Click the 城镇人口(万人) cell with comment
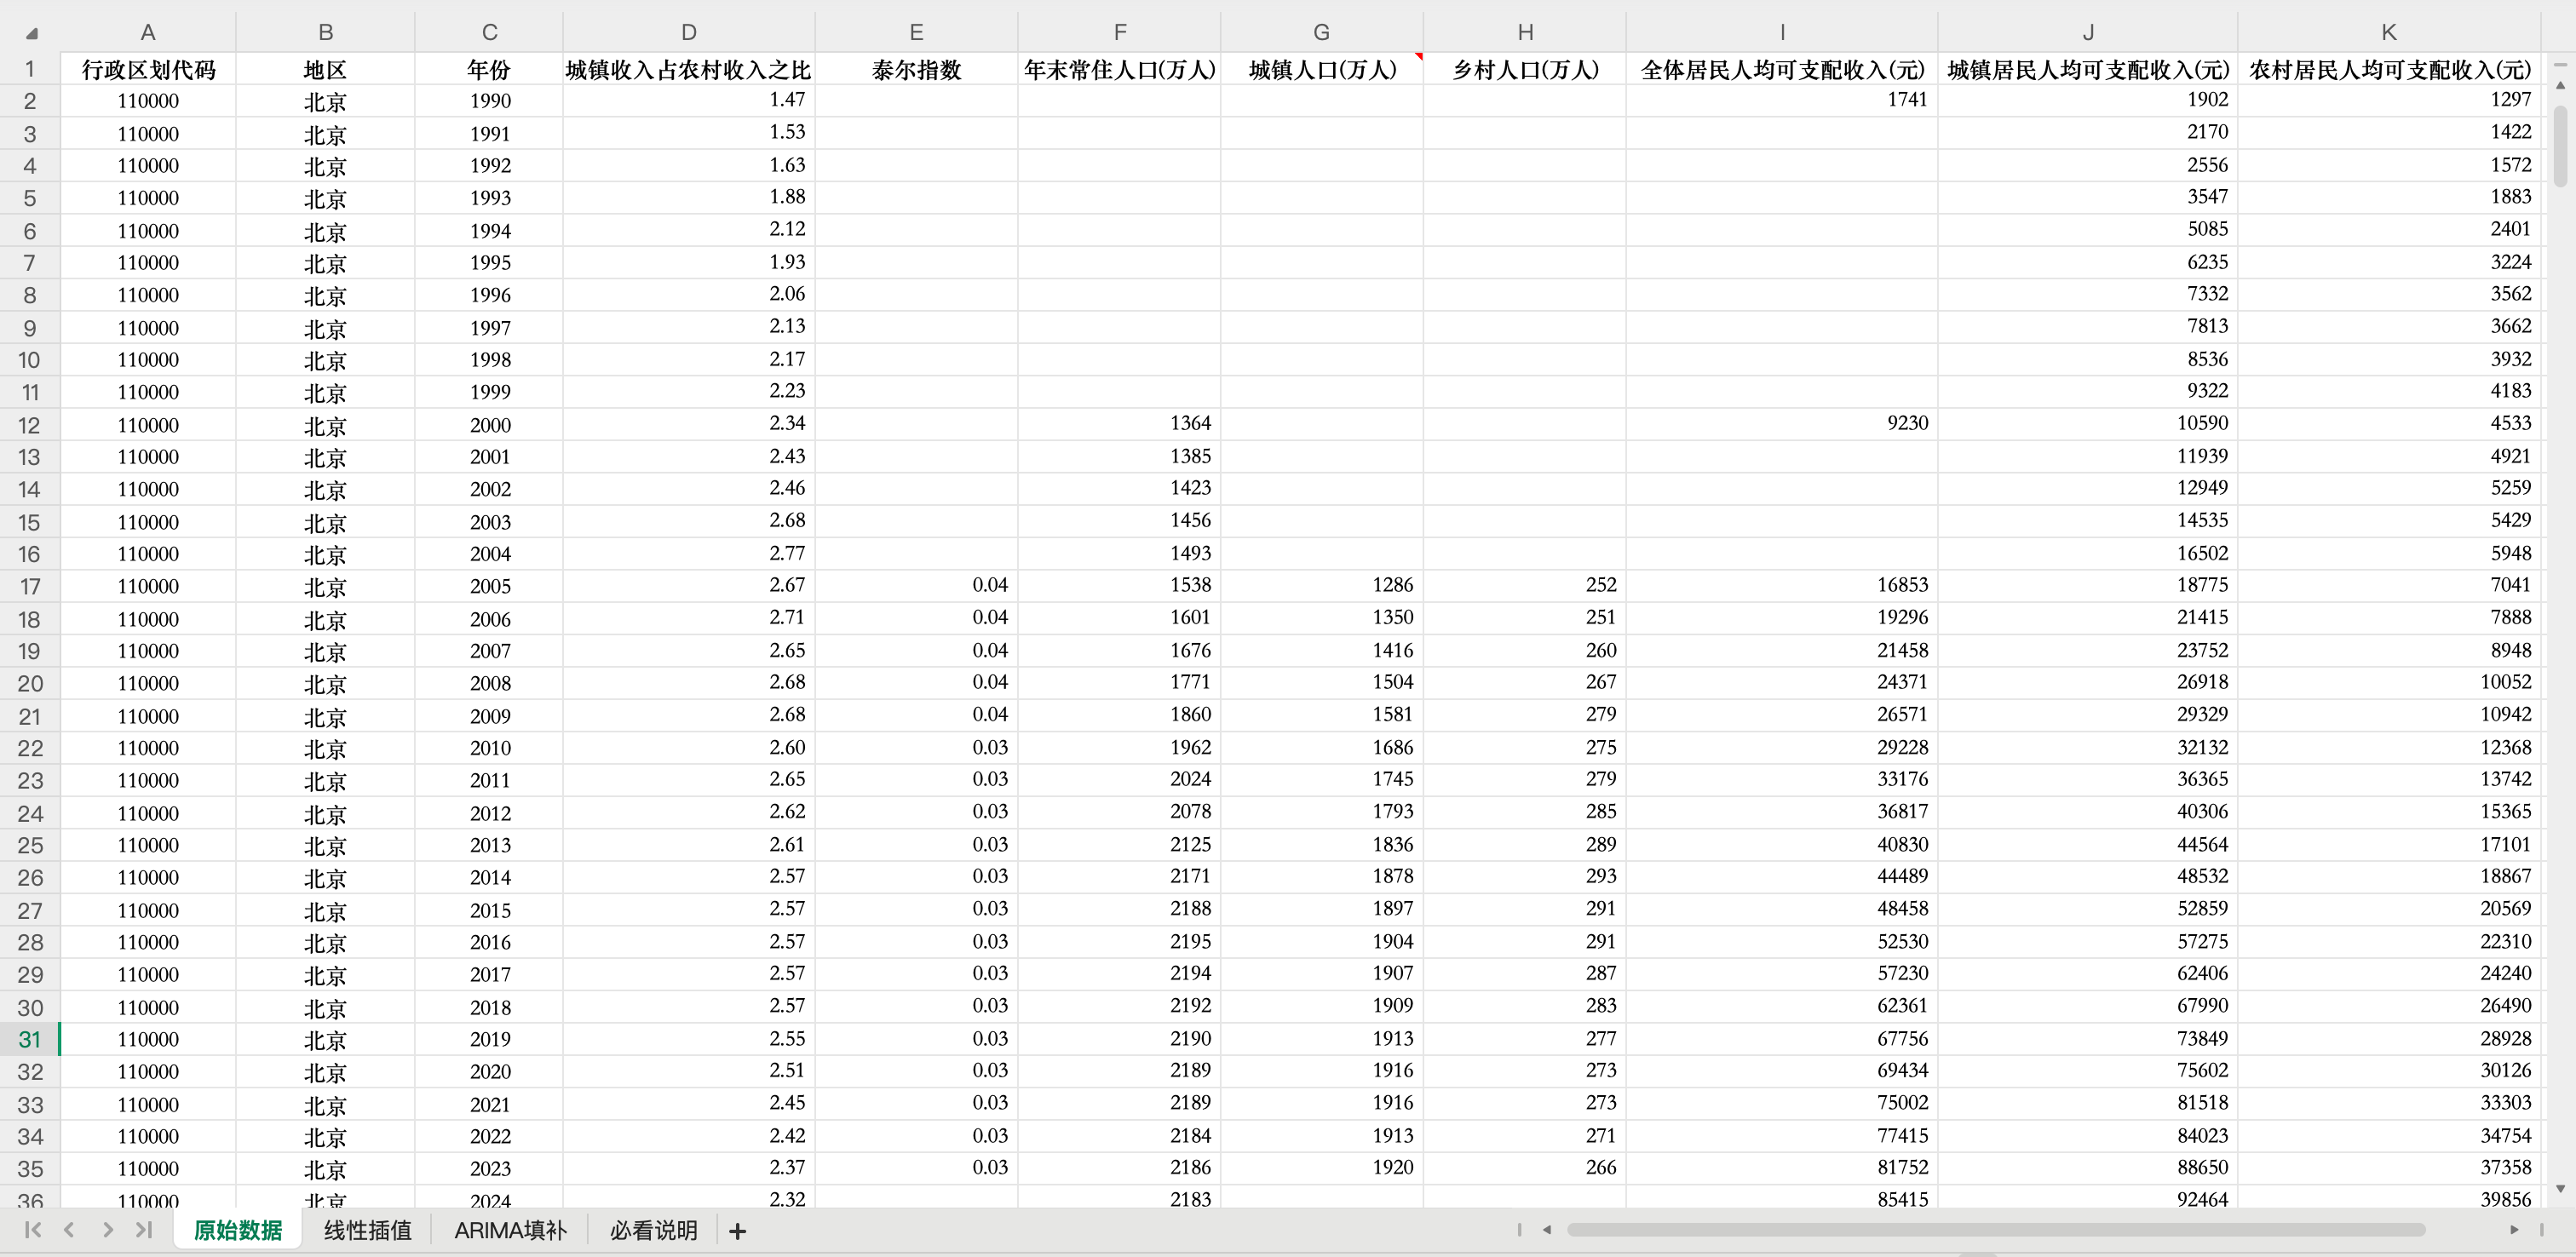2576x1257 pixels. coord(1321,69)
